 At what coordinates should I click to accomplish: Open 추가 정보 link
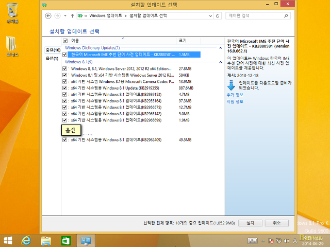235,95
